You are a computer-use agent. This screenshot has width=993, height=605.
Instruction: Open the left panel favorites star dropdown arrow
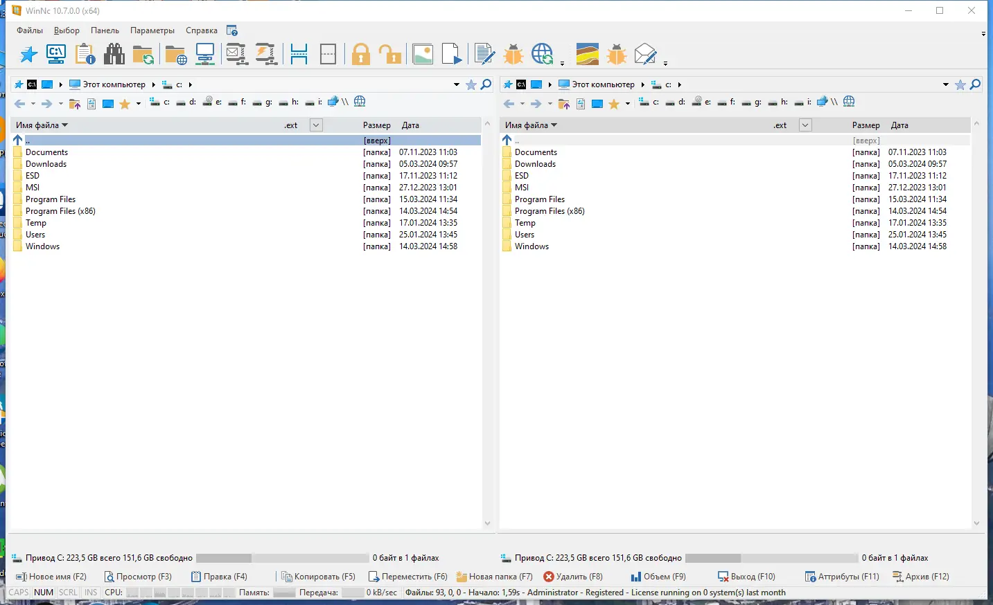pos(138,104)
